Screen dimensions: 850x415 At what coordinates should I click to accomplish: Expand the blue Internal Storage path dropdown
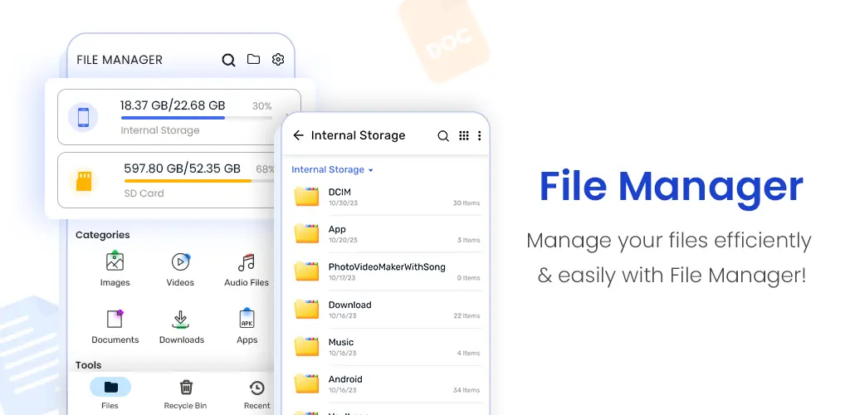[x=332, y=169]
